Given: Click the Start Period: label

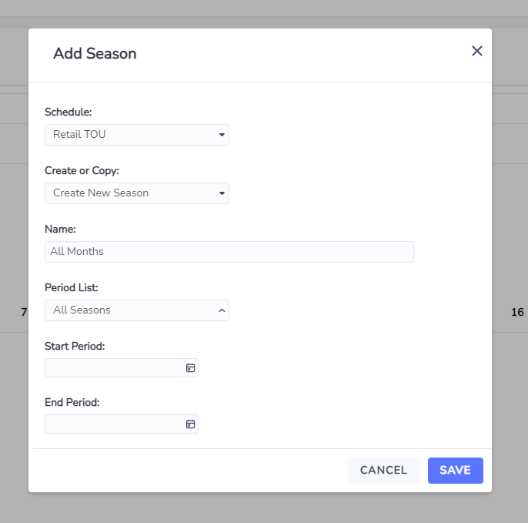Looking at the screenshot, I should (x=75, y=346).
